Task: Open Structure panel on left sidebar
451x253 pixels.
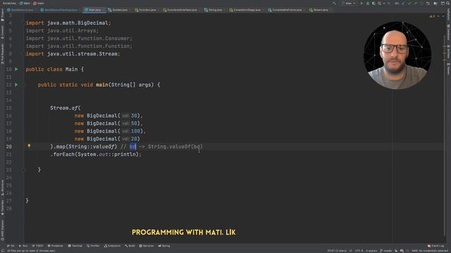Action: click(x=2, y=188)
